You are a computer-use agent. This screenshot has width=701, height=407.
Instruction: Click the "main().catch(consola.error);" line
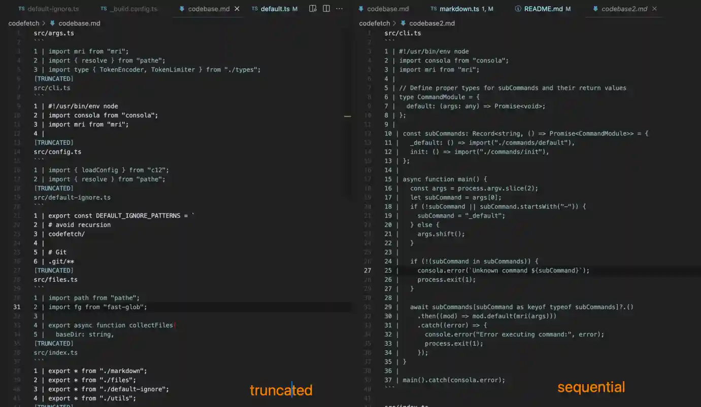tap(445, 380)
